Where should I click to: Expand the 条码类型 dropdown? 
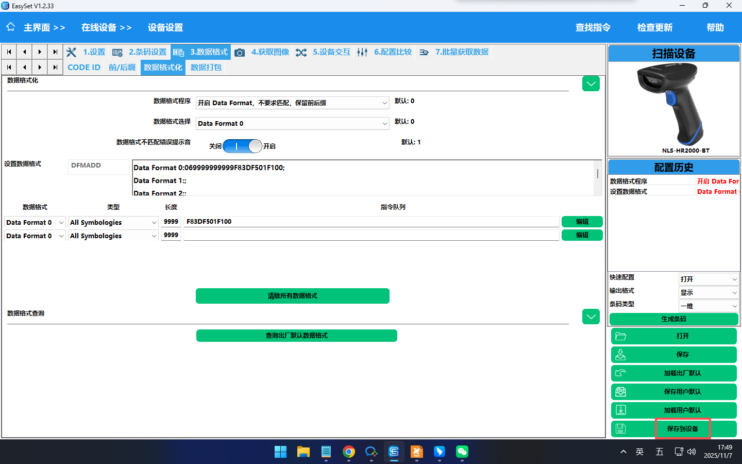pyautogui.click(x=709, y=306)
